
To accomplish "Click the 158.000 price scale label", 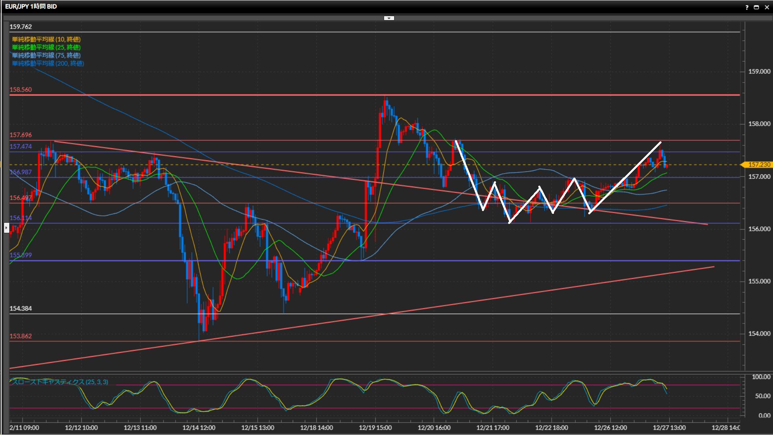I will [759, 124].
